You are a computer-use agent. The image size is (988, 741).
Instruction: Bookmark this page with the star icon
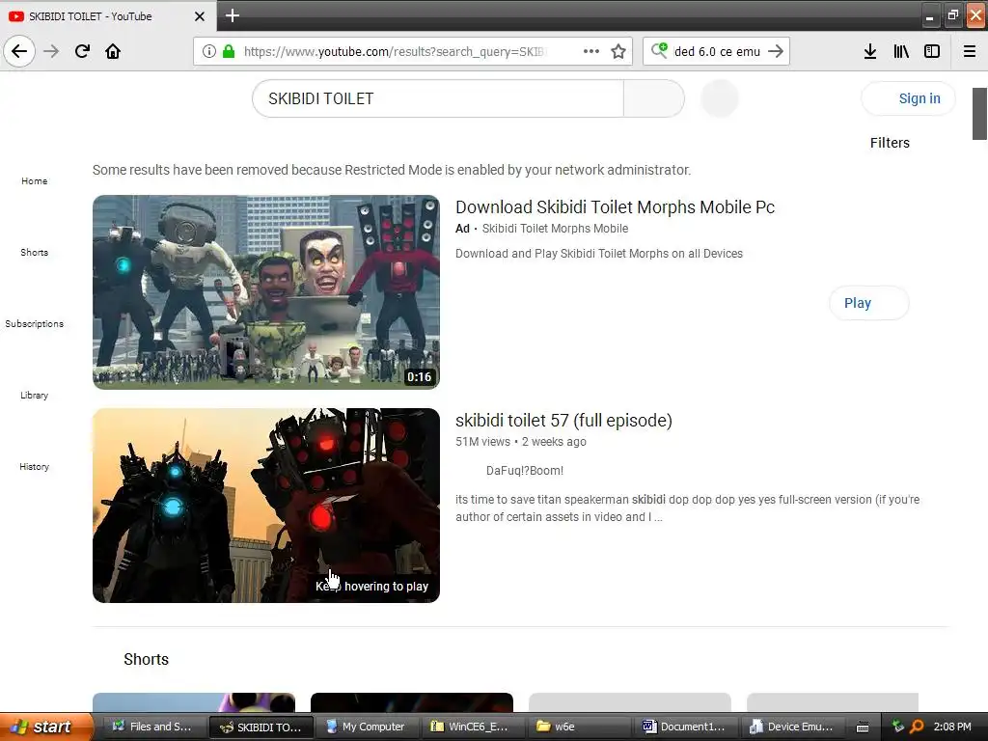pyautogui.click(x=618, y=51)
